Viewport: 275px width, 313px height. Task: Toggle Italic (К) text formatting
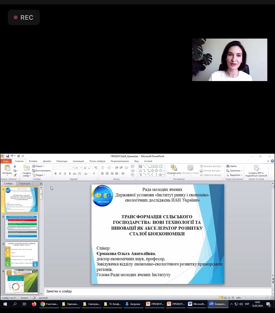tap(60, 173)
